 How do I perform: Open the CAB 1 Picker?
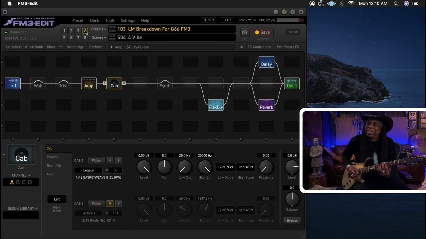point(96,161)
